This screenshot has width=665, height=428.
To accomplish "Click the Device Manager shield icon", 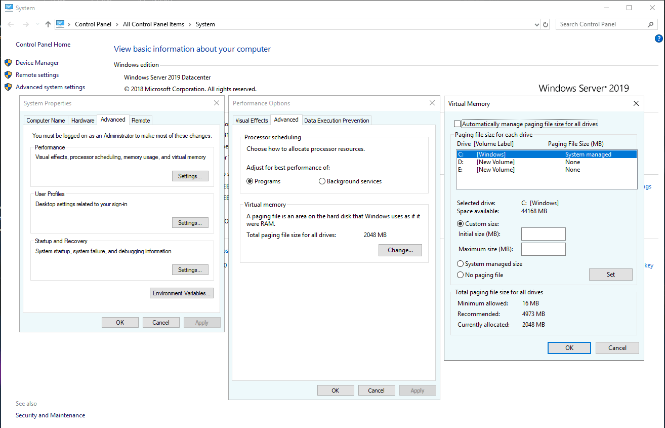I will [x=8, y=63].
